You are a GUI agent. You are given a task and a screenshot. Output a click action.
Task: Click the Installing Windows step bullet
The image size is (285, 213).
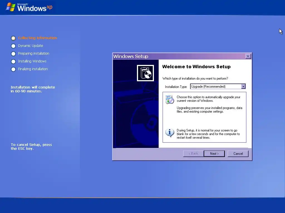tap(13, 62)
